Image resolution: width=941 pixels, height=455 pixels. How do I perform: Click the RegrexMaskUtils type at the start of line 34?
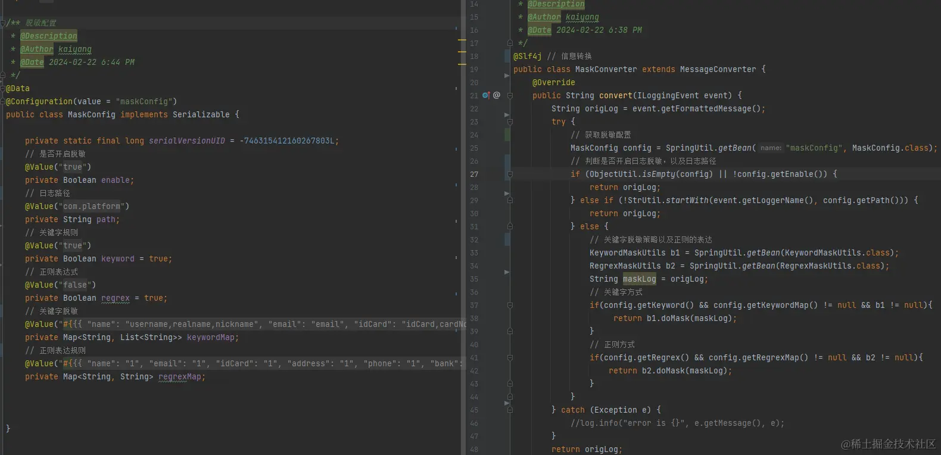(x=625, y=266)
